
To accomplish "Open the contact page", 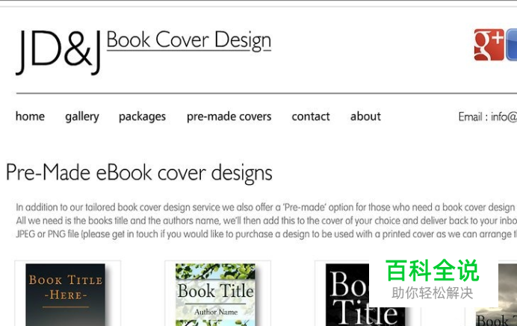I will [311, 116].
